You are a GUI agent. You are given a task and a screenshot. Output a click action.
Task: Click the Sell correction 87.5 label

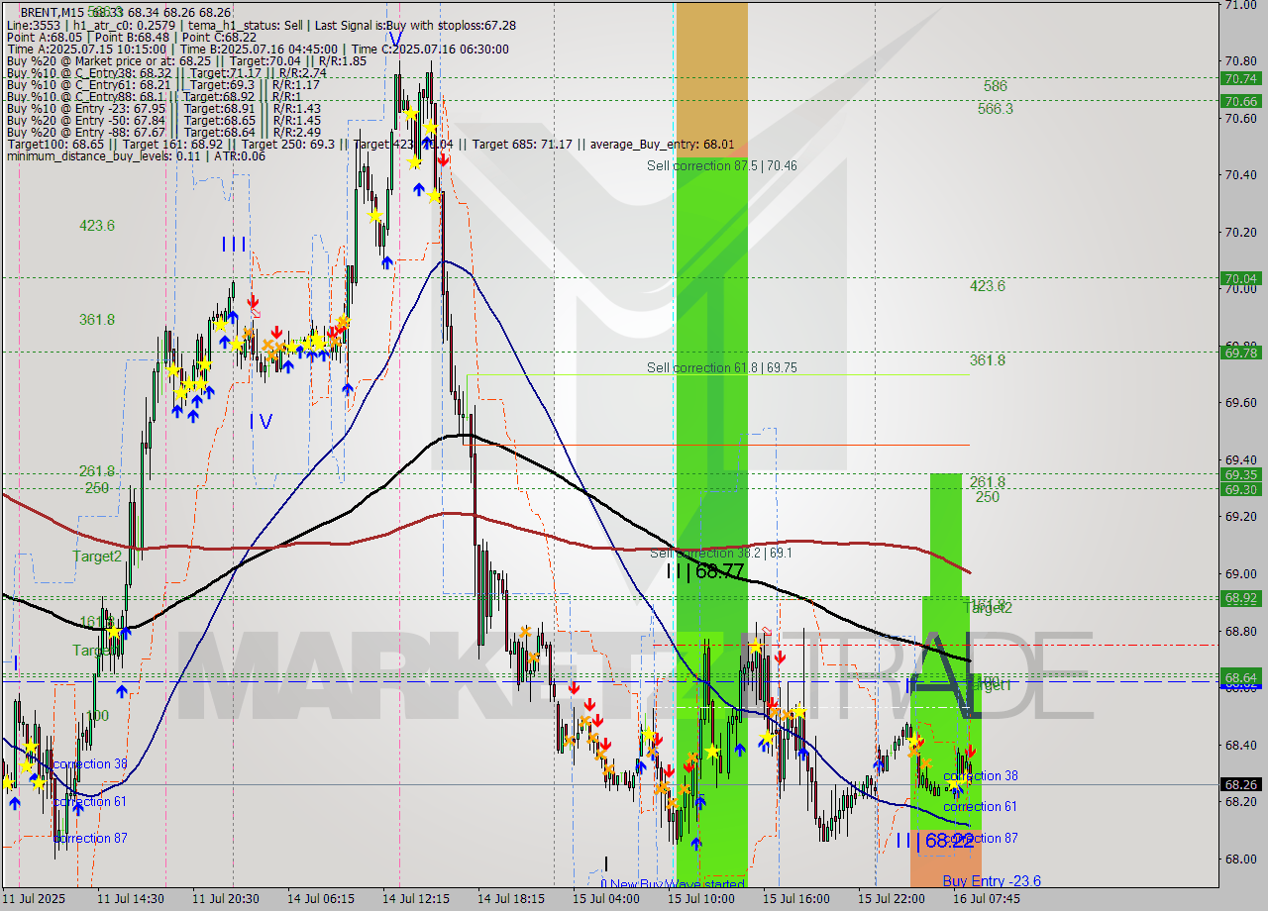click(x=721, y=165)
